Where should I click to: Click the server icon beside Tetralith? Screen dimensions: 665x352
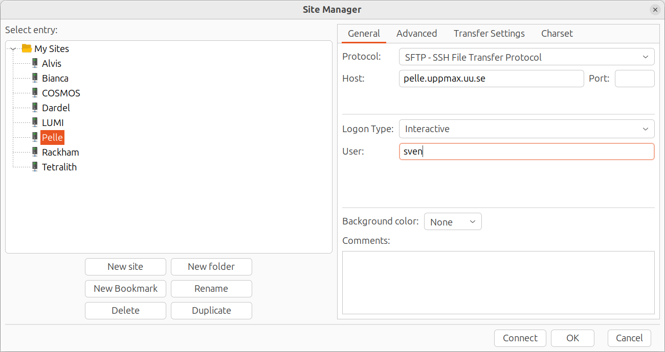point(35,167)
